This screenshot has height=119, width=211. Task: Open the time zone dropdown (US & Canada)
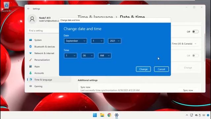coord(184,44)
